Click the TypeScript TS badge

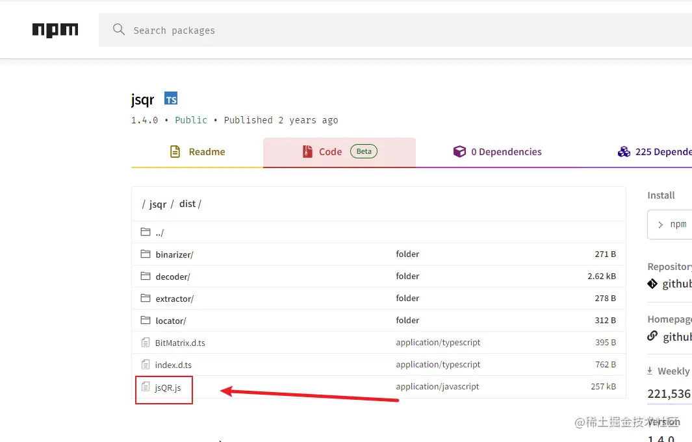click(171, 99)
